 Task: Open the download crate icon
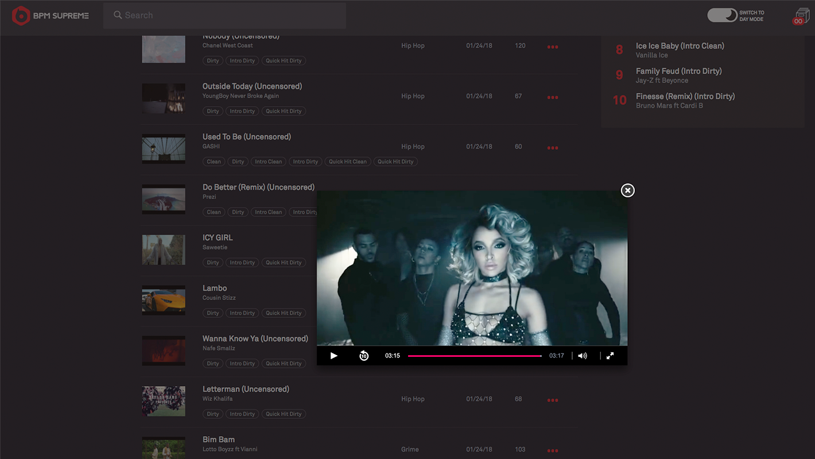pos(801,17)
